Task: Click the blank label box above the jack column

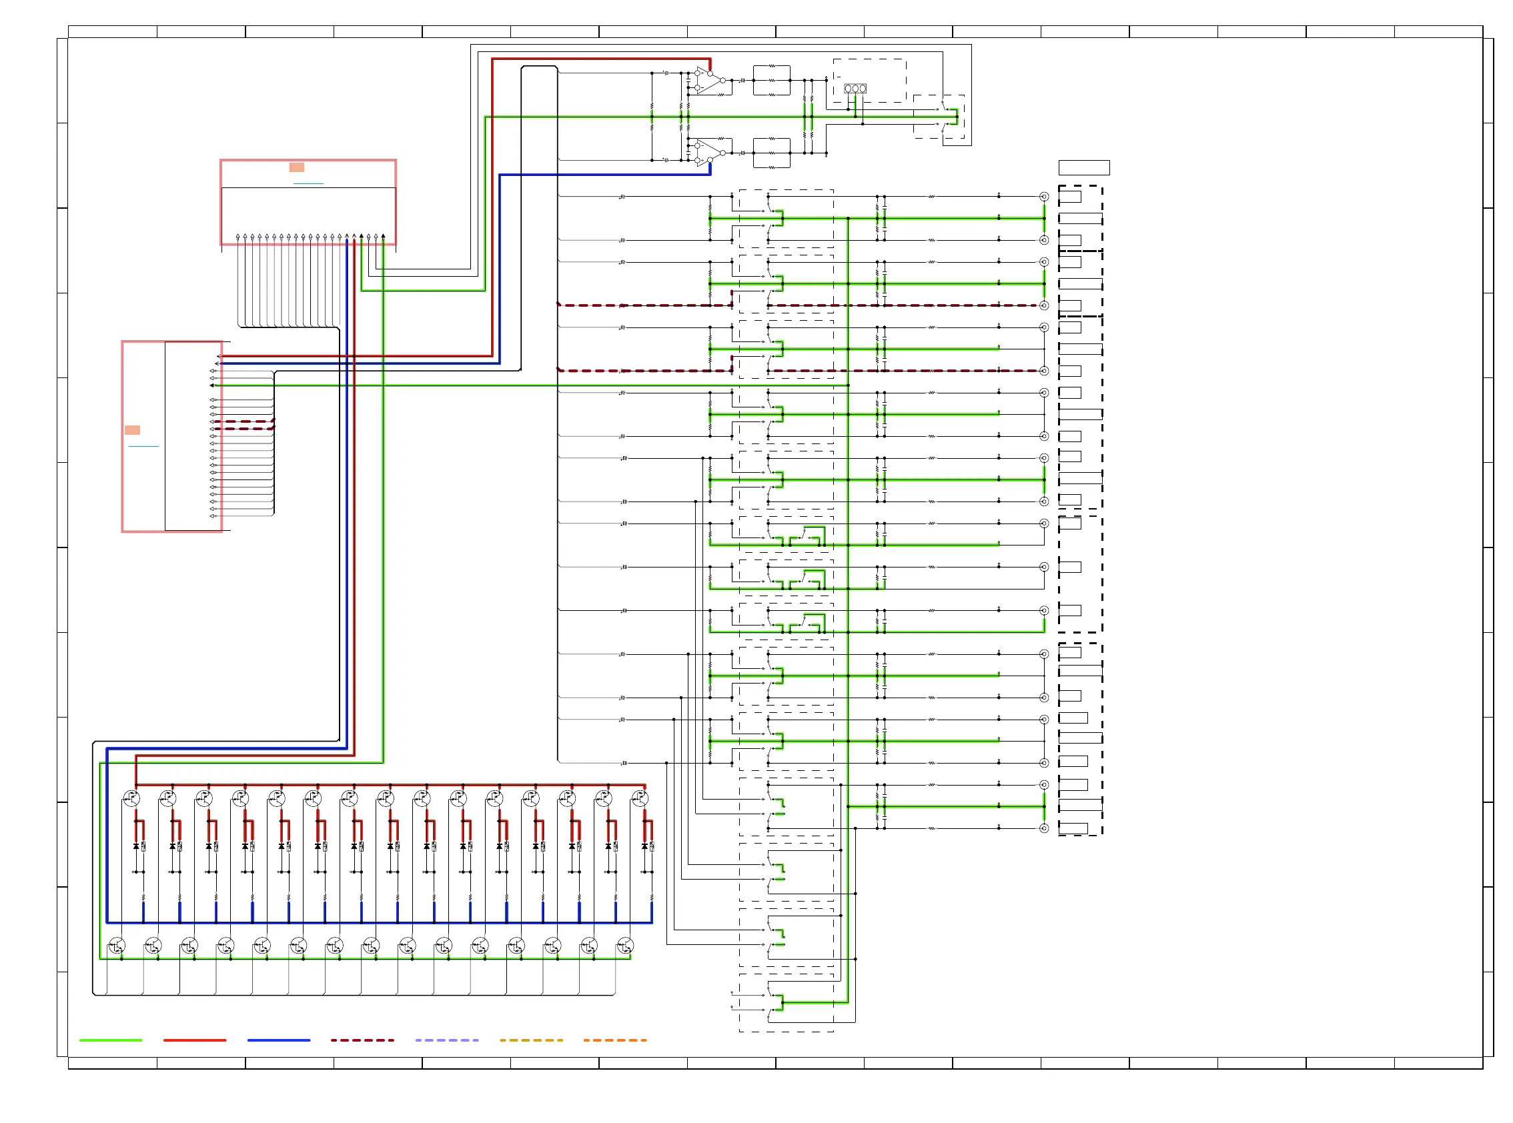Action: (x=1084, y=167)
